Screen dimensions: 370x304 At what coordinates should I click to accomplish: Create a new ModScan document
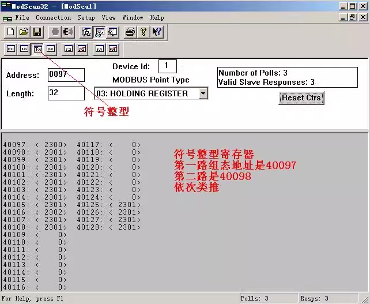coord(10,32)
